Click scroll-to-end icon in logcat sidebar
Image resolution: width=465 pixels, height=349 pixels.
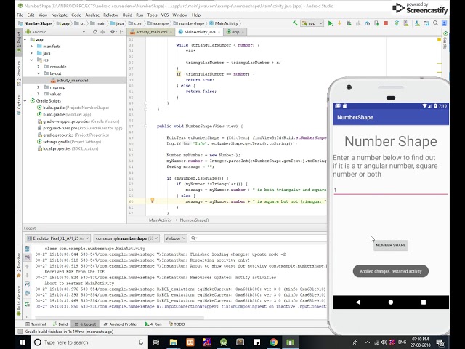pyautogui.click(x=27, y=257)
